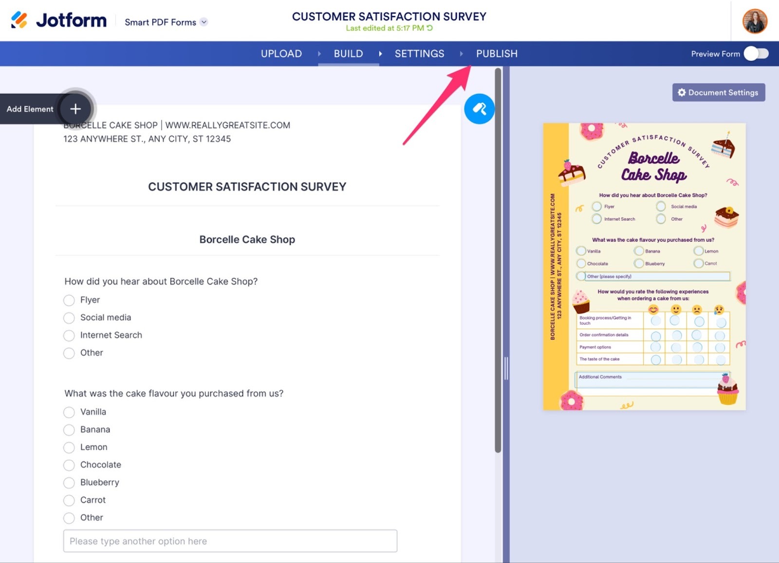Screen dimensions: 779x563
Task: Click the CUSTOMER SATISFACTION SURVEY title
Action: point(389,16)
